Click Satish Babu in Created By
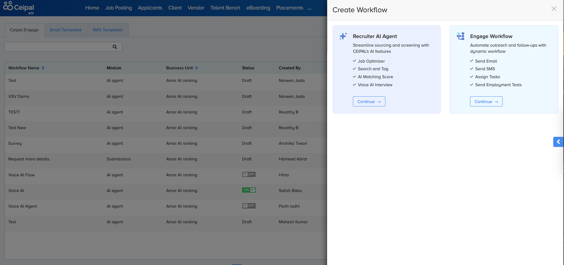 (290, 190)
